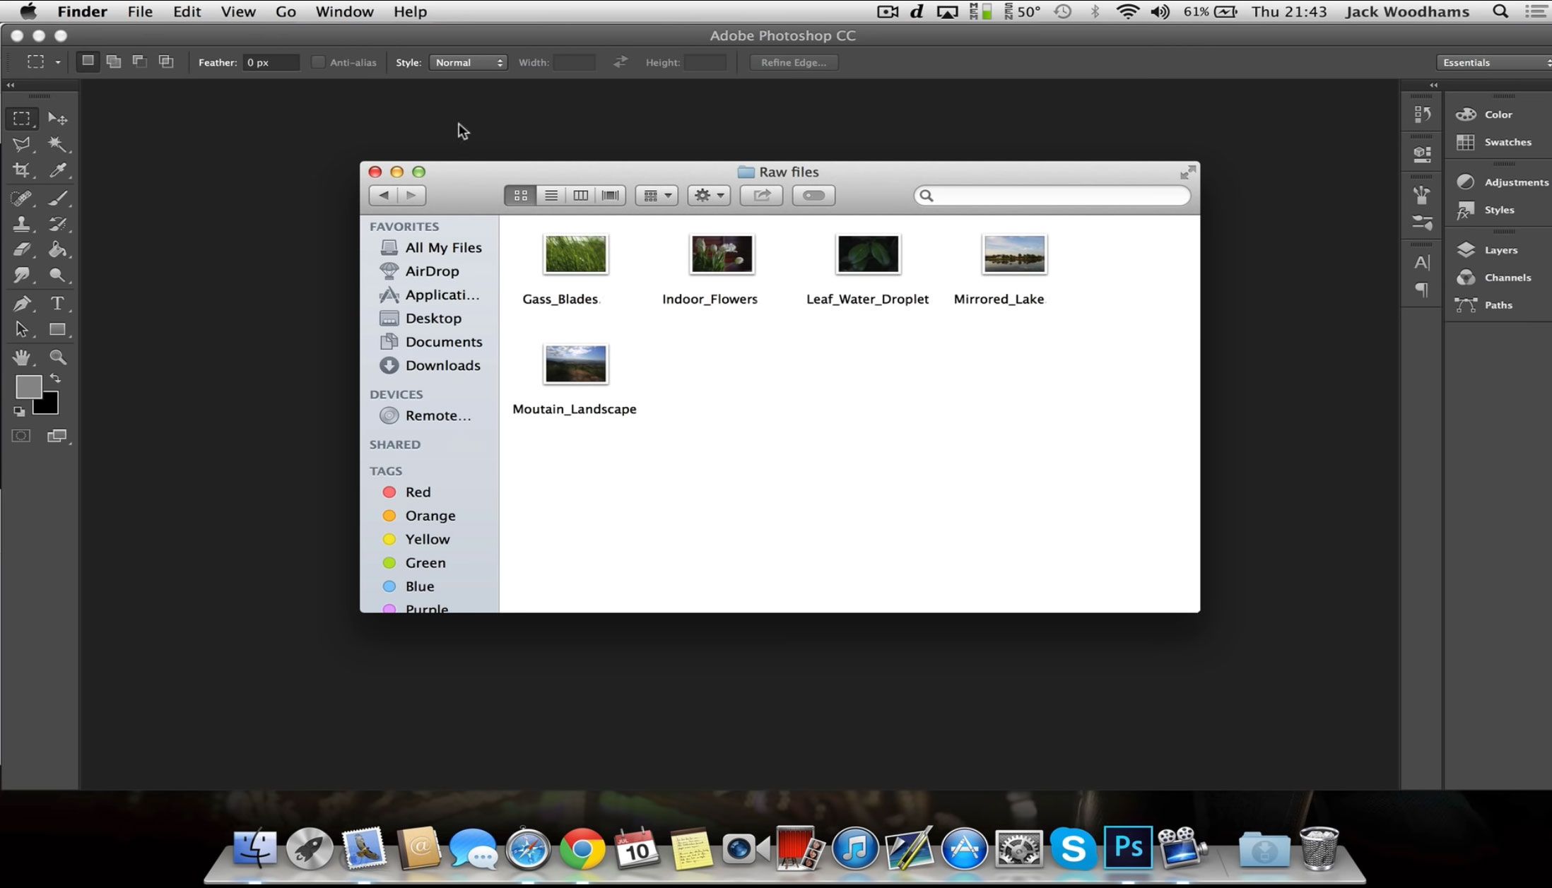Toggle Anti-alias checkbox
Image resolution: width=1552 pixels, height=888 pixels.
(317, 62)
